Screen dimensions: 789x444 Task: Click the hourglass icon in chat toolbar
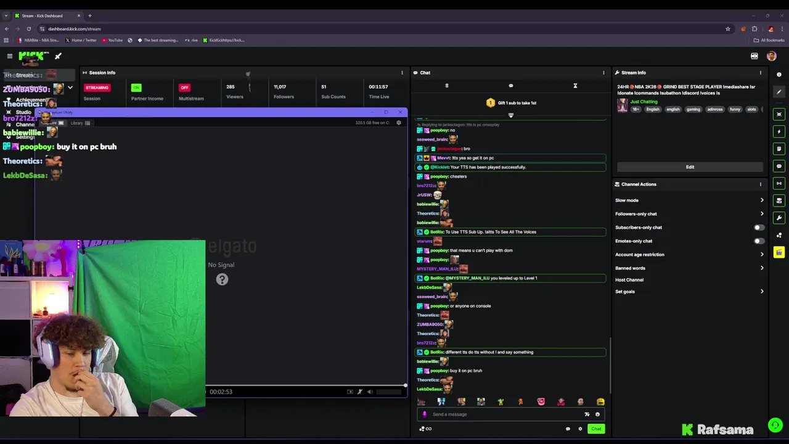[x=575, y=86]
